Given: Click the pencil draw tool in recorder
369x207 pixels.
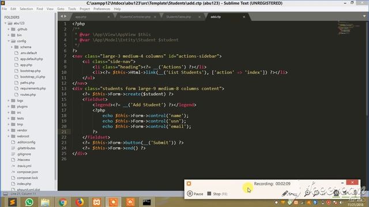Looking at the screenshot, I should click(x=285, y=193).
